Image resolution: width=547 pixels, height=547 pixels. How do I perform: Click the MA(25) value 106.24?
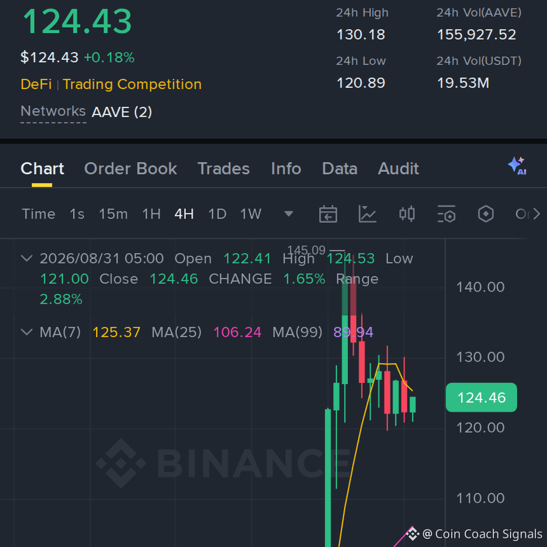[x=237, y=332]
